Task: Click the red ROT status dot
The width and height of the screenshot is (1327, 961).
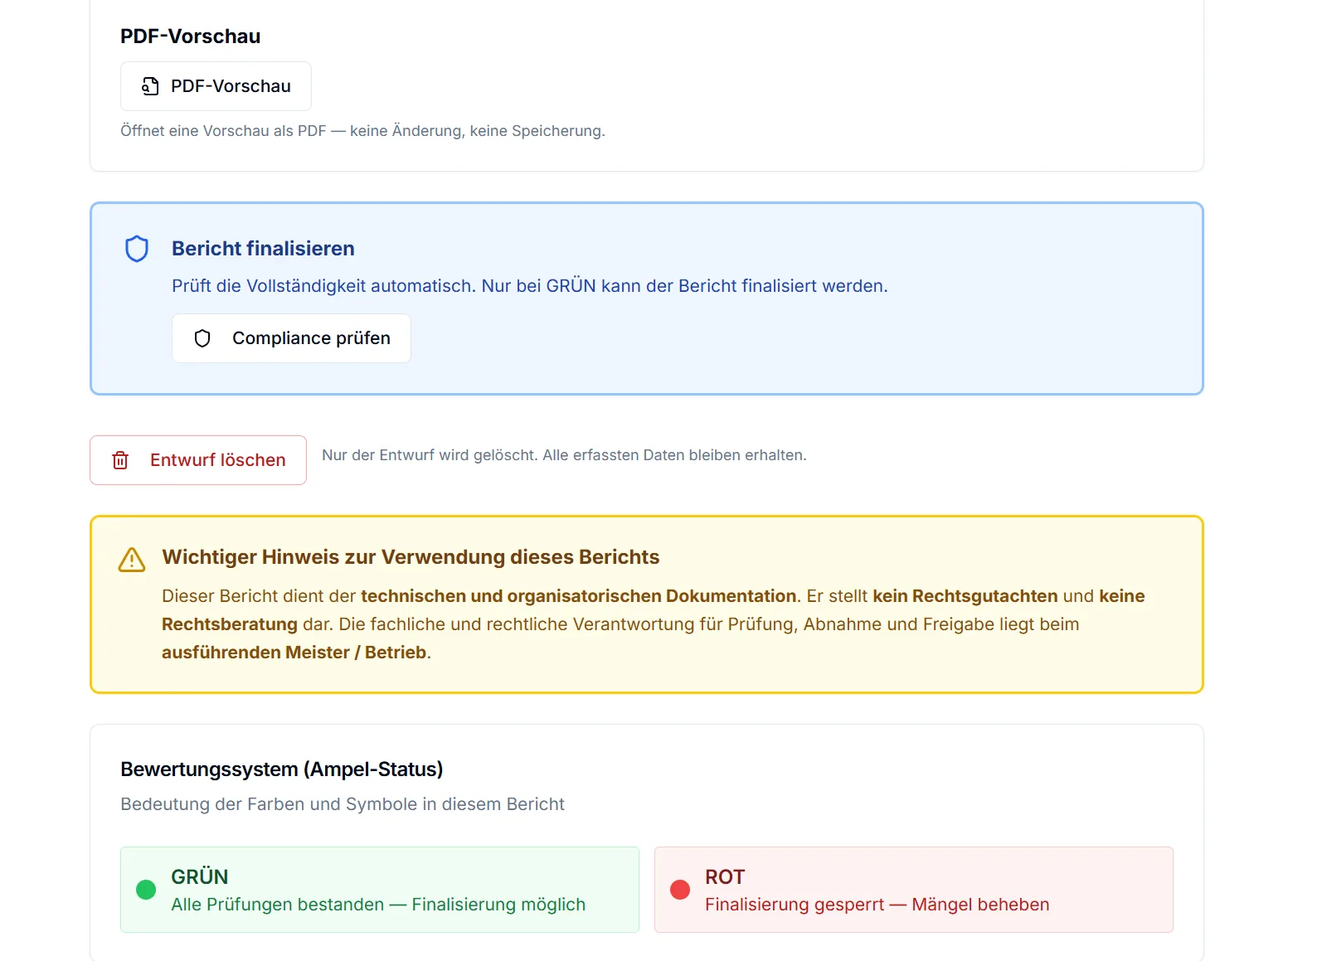Action: coord(680,890)
